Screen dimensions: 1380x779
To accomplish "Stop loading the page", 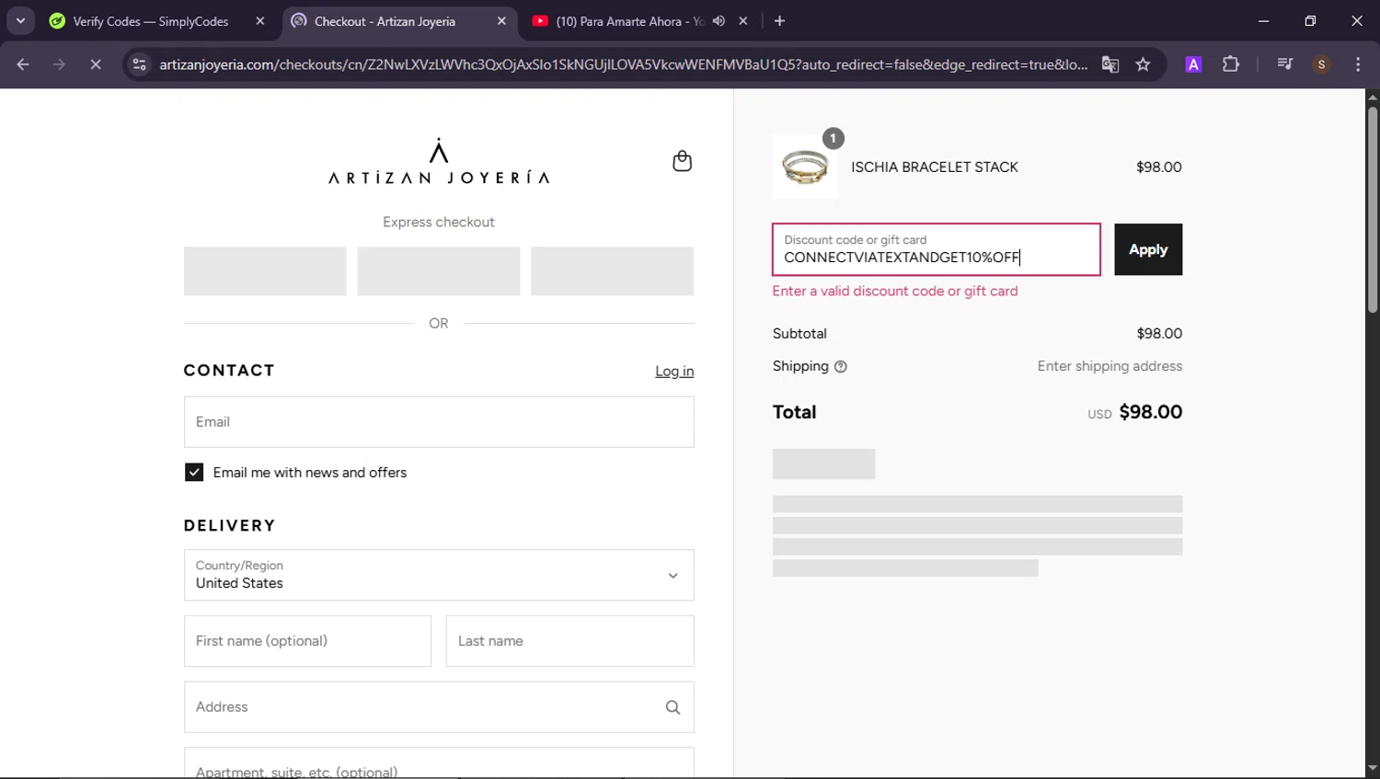I will pos(96,64).
